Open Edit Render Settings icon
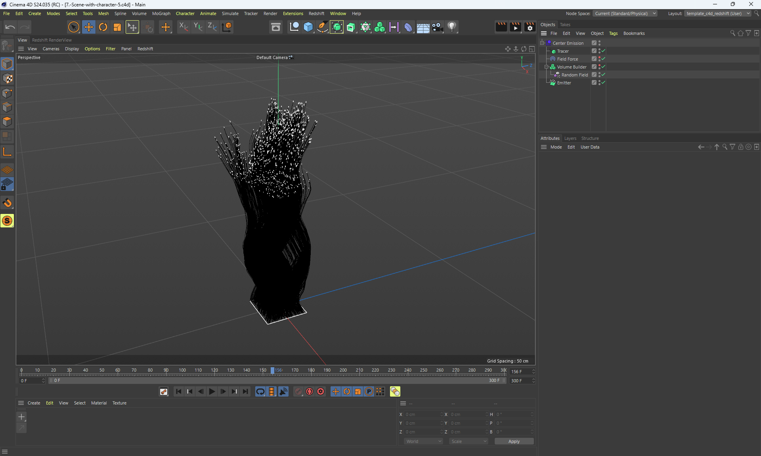The height and width of the screenshot is (456, 761). (530, 27)
